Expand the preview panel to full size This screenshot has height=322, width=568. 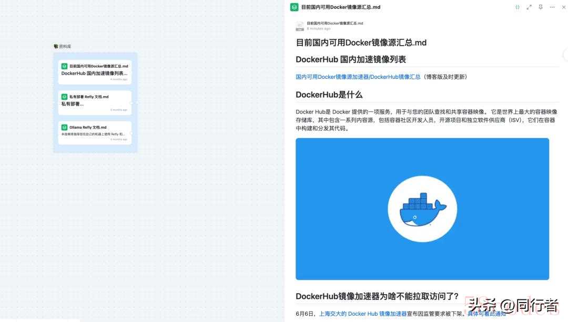point(529,7)
